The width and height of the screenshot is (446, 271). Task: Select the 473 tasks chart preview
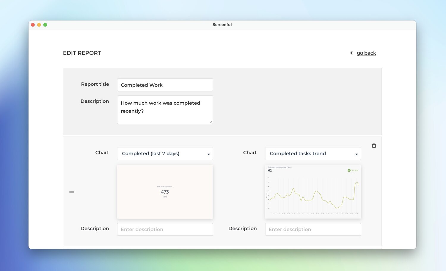[165, 192]
